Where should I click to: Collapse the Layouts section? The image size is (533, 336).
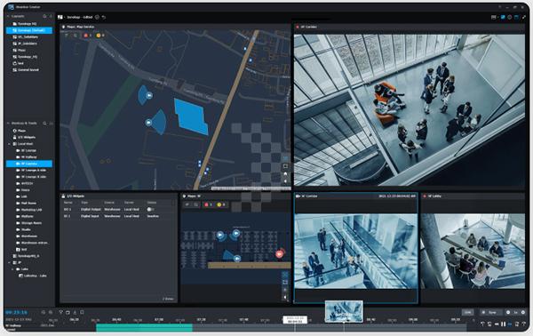point(8,16)
